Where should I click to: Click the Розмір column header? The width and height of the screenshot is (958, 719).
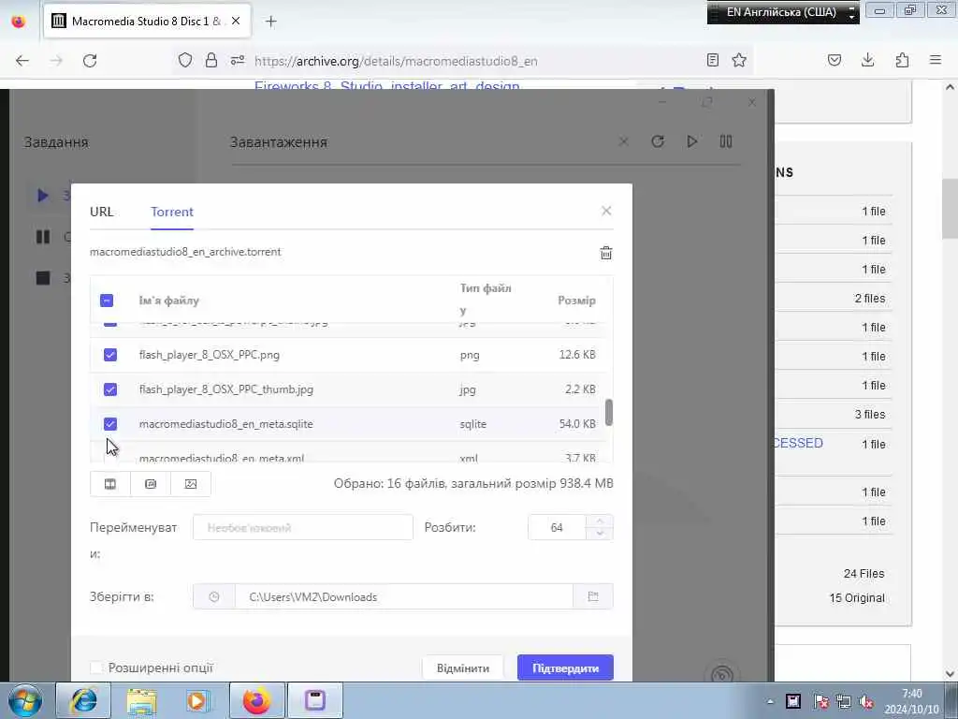pyautogui.click(x=576, y=301)
